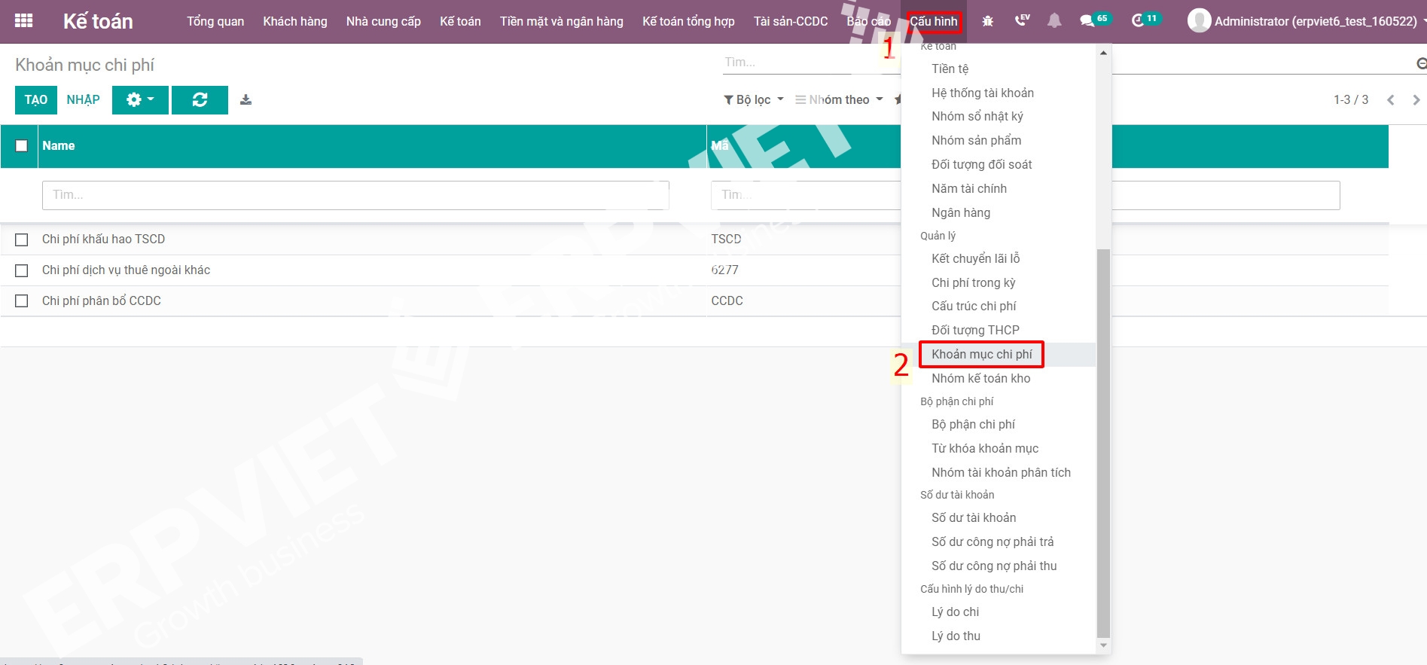Open the chat messages icon with 65 badge

[1087, 21]
